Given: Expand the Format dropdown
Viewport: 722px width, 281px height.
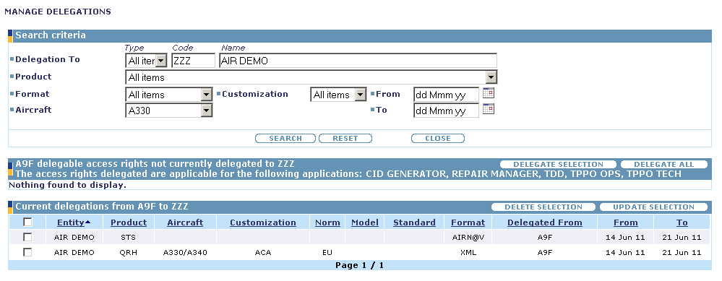Looking at the screenshot, I should pyautogui.click(x=206, y=95).
